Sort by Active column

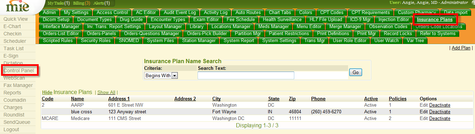(x=371, y=99)
